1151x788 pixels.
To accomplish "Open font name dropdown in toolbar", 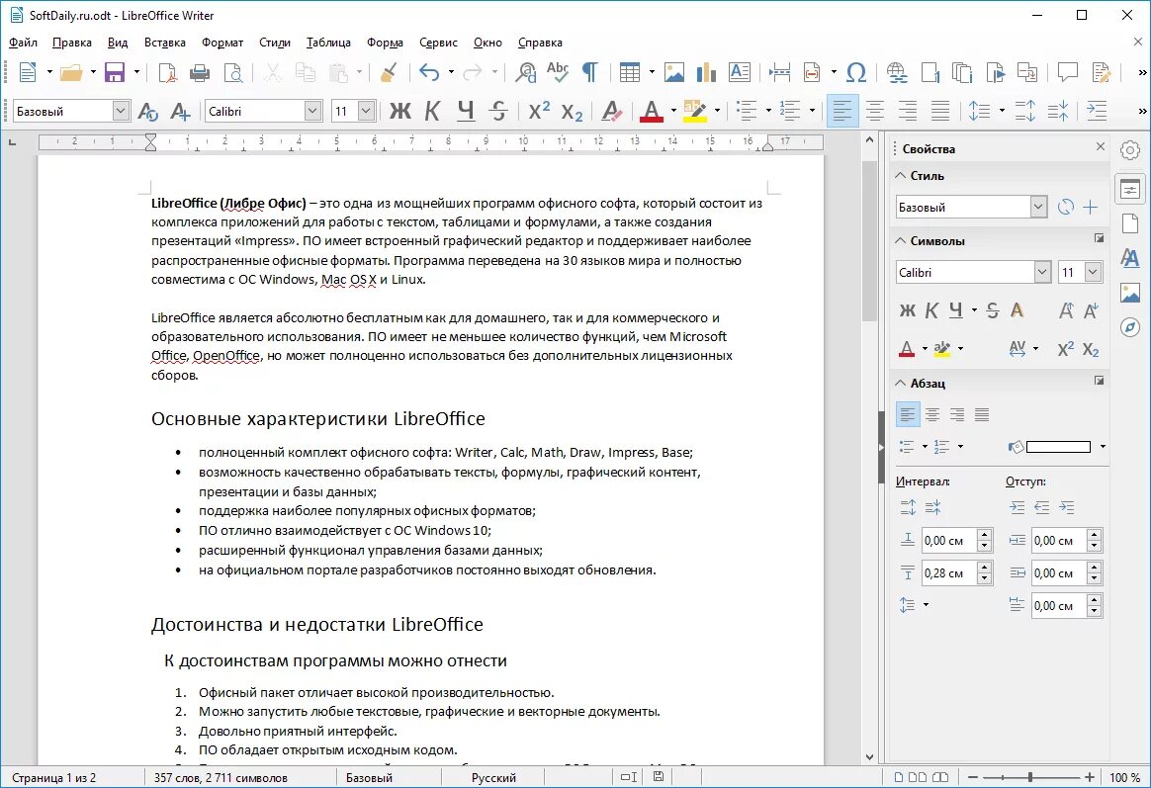I will (313, 111).
